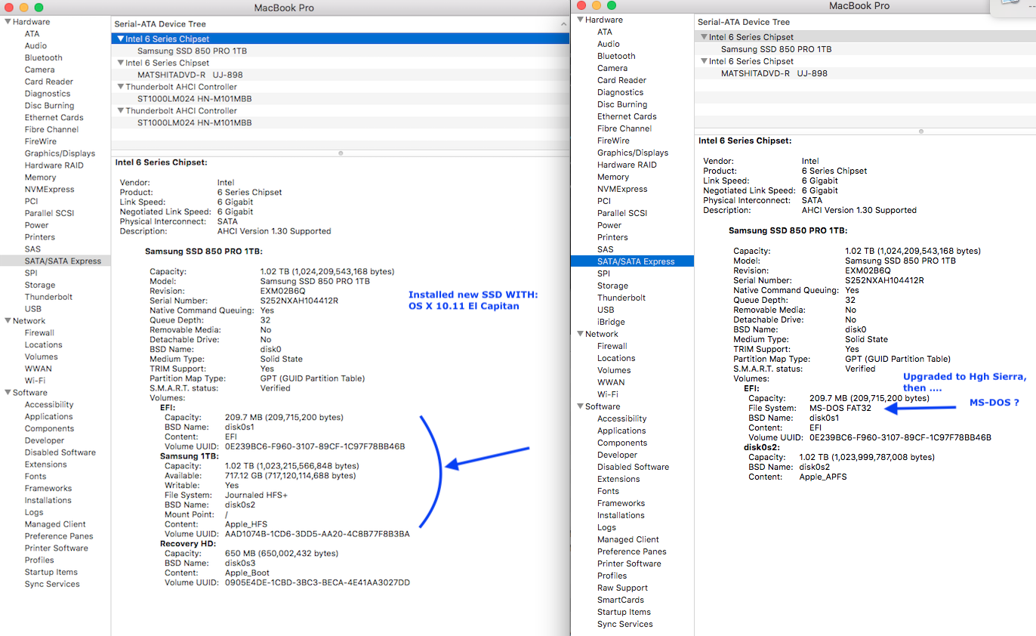Screen dimensions: 1036x636
Task: Open NVMExpress in the left window sidebar
Action: 49,190
